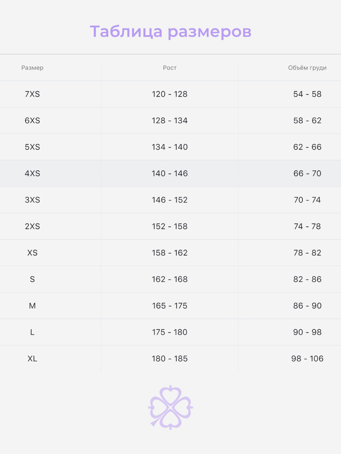Select the Размер column header

pyautogui.click(x=32, y=68)
